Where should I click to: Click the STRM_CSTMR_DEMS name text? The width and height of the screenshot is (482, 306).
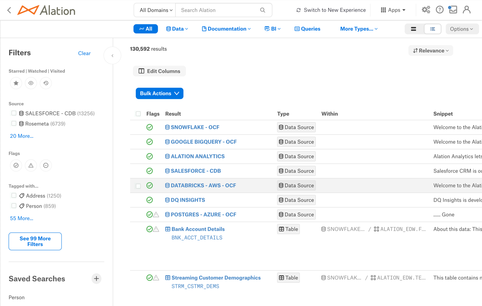pyautogui.click(x=195, y=286)
